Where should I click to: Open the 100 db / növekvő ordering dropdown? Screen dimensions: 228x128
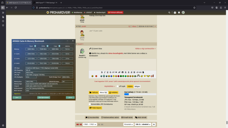[143, 124]
